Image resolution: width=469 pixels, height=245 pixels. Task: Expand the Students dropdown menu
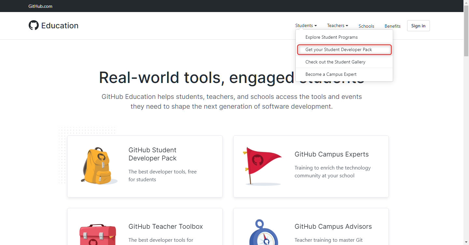coord(306,25)
